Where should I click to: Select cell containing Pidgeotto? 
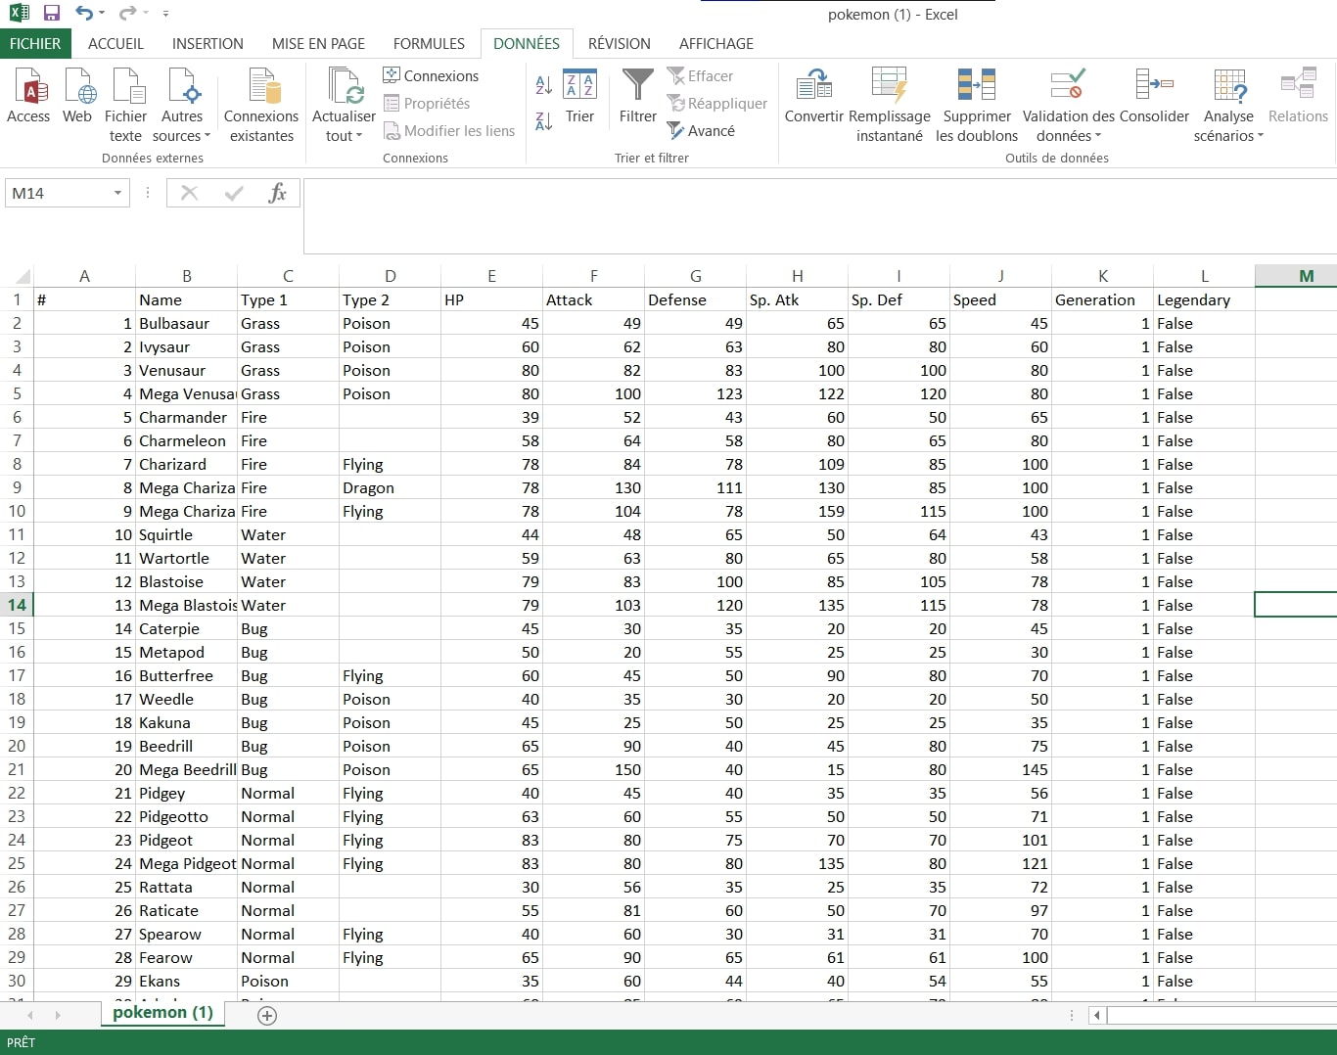click(x=186, y=816)
